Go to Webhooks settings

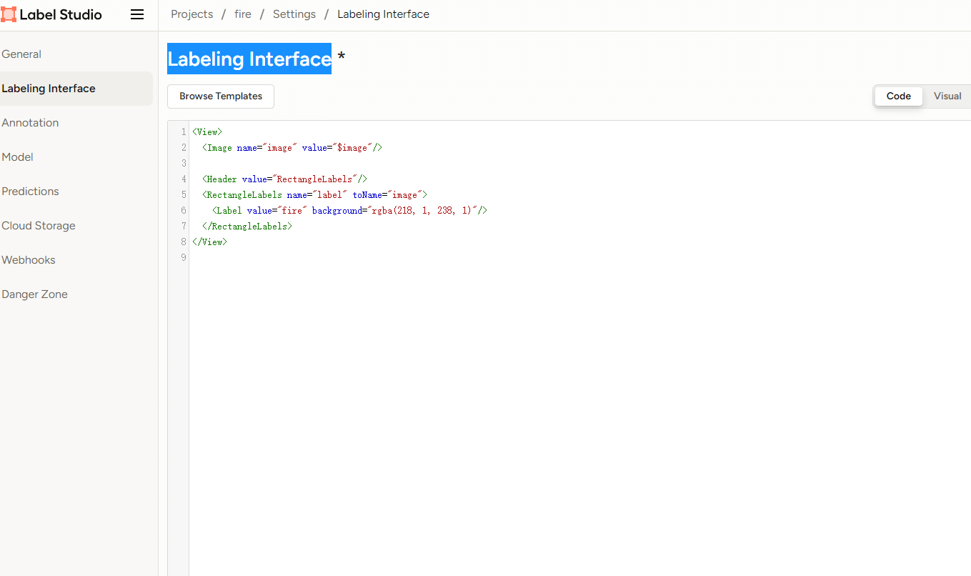pos(29,260)
